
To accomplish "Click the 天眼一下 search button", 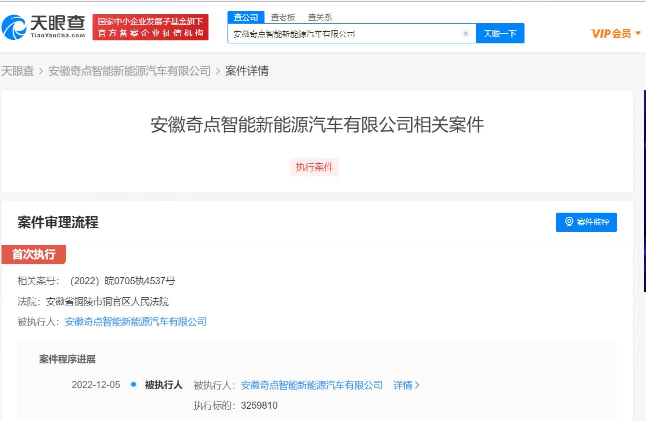I will (500, 34).
